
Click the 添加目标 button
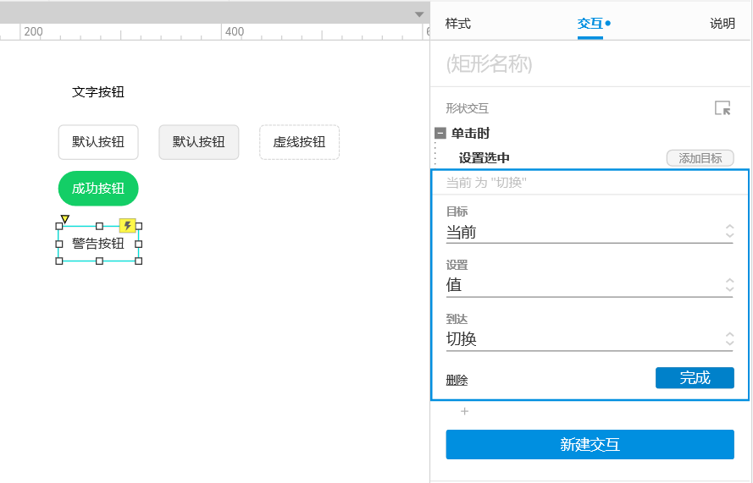pos(700,158)
